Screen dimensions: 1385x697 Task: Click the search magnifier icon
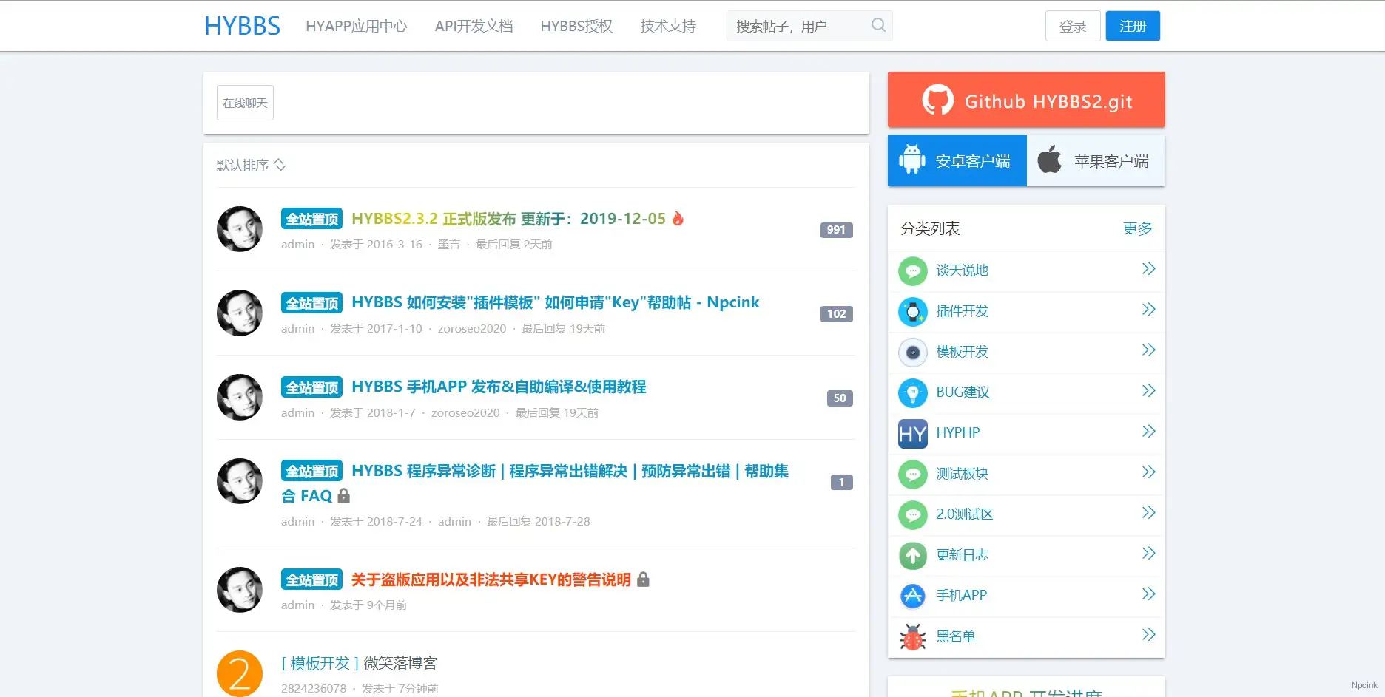pos(878,25)
